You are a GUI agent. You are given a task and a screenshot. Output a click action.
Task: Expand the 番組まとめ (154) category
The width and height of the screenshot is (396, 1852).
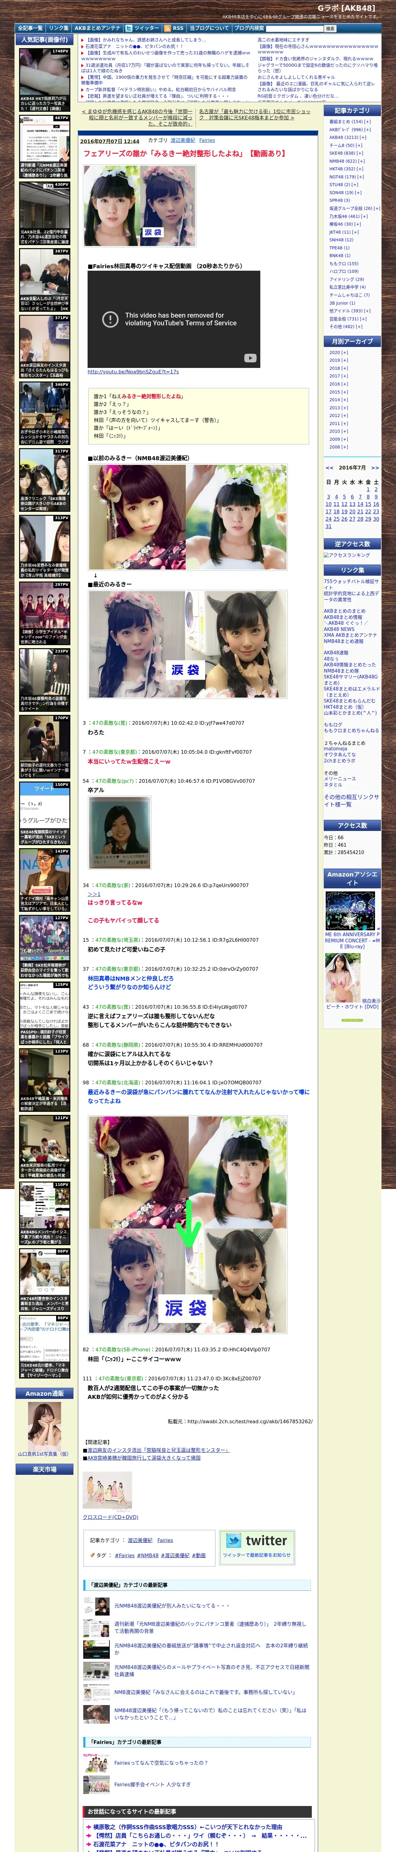click(x=368, y=122)
